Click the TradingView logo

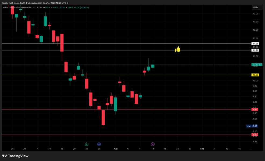coord(15,156)
